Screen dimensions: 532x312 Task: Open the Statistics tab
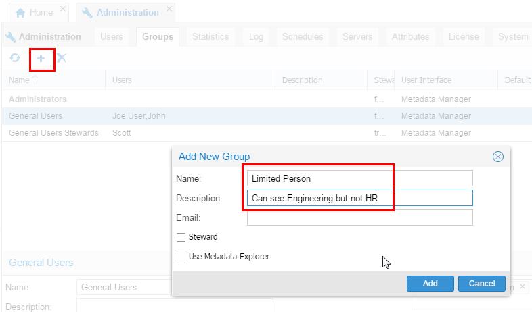pos(210,37)
